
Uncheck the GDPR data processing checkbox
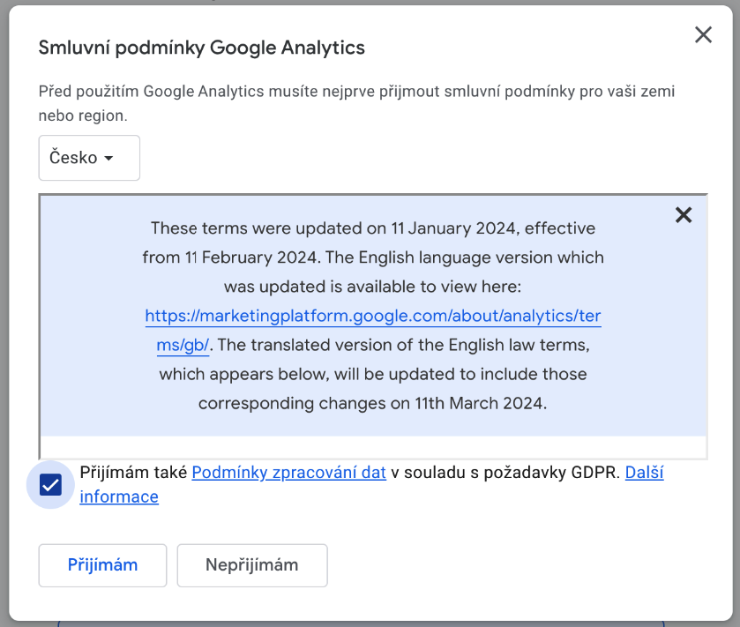pos(51,485)
